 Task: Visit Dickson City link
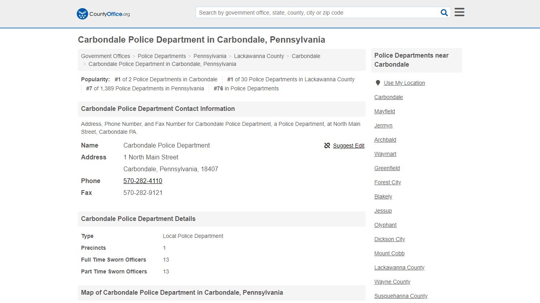(x=390, y=239)
